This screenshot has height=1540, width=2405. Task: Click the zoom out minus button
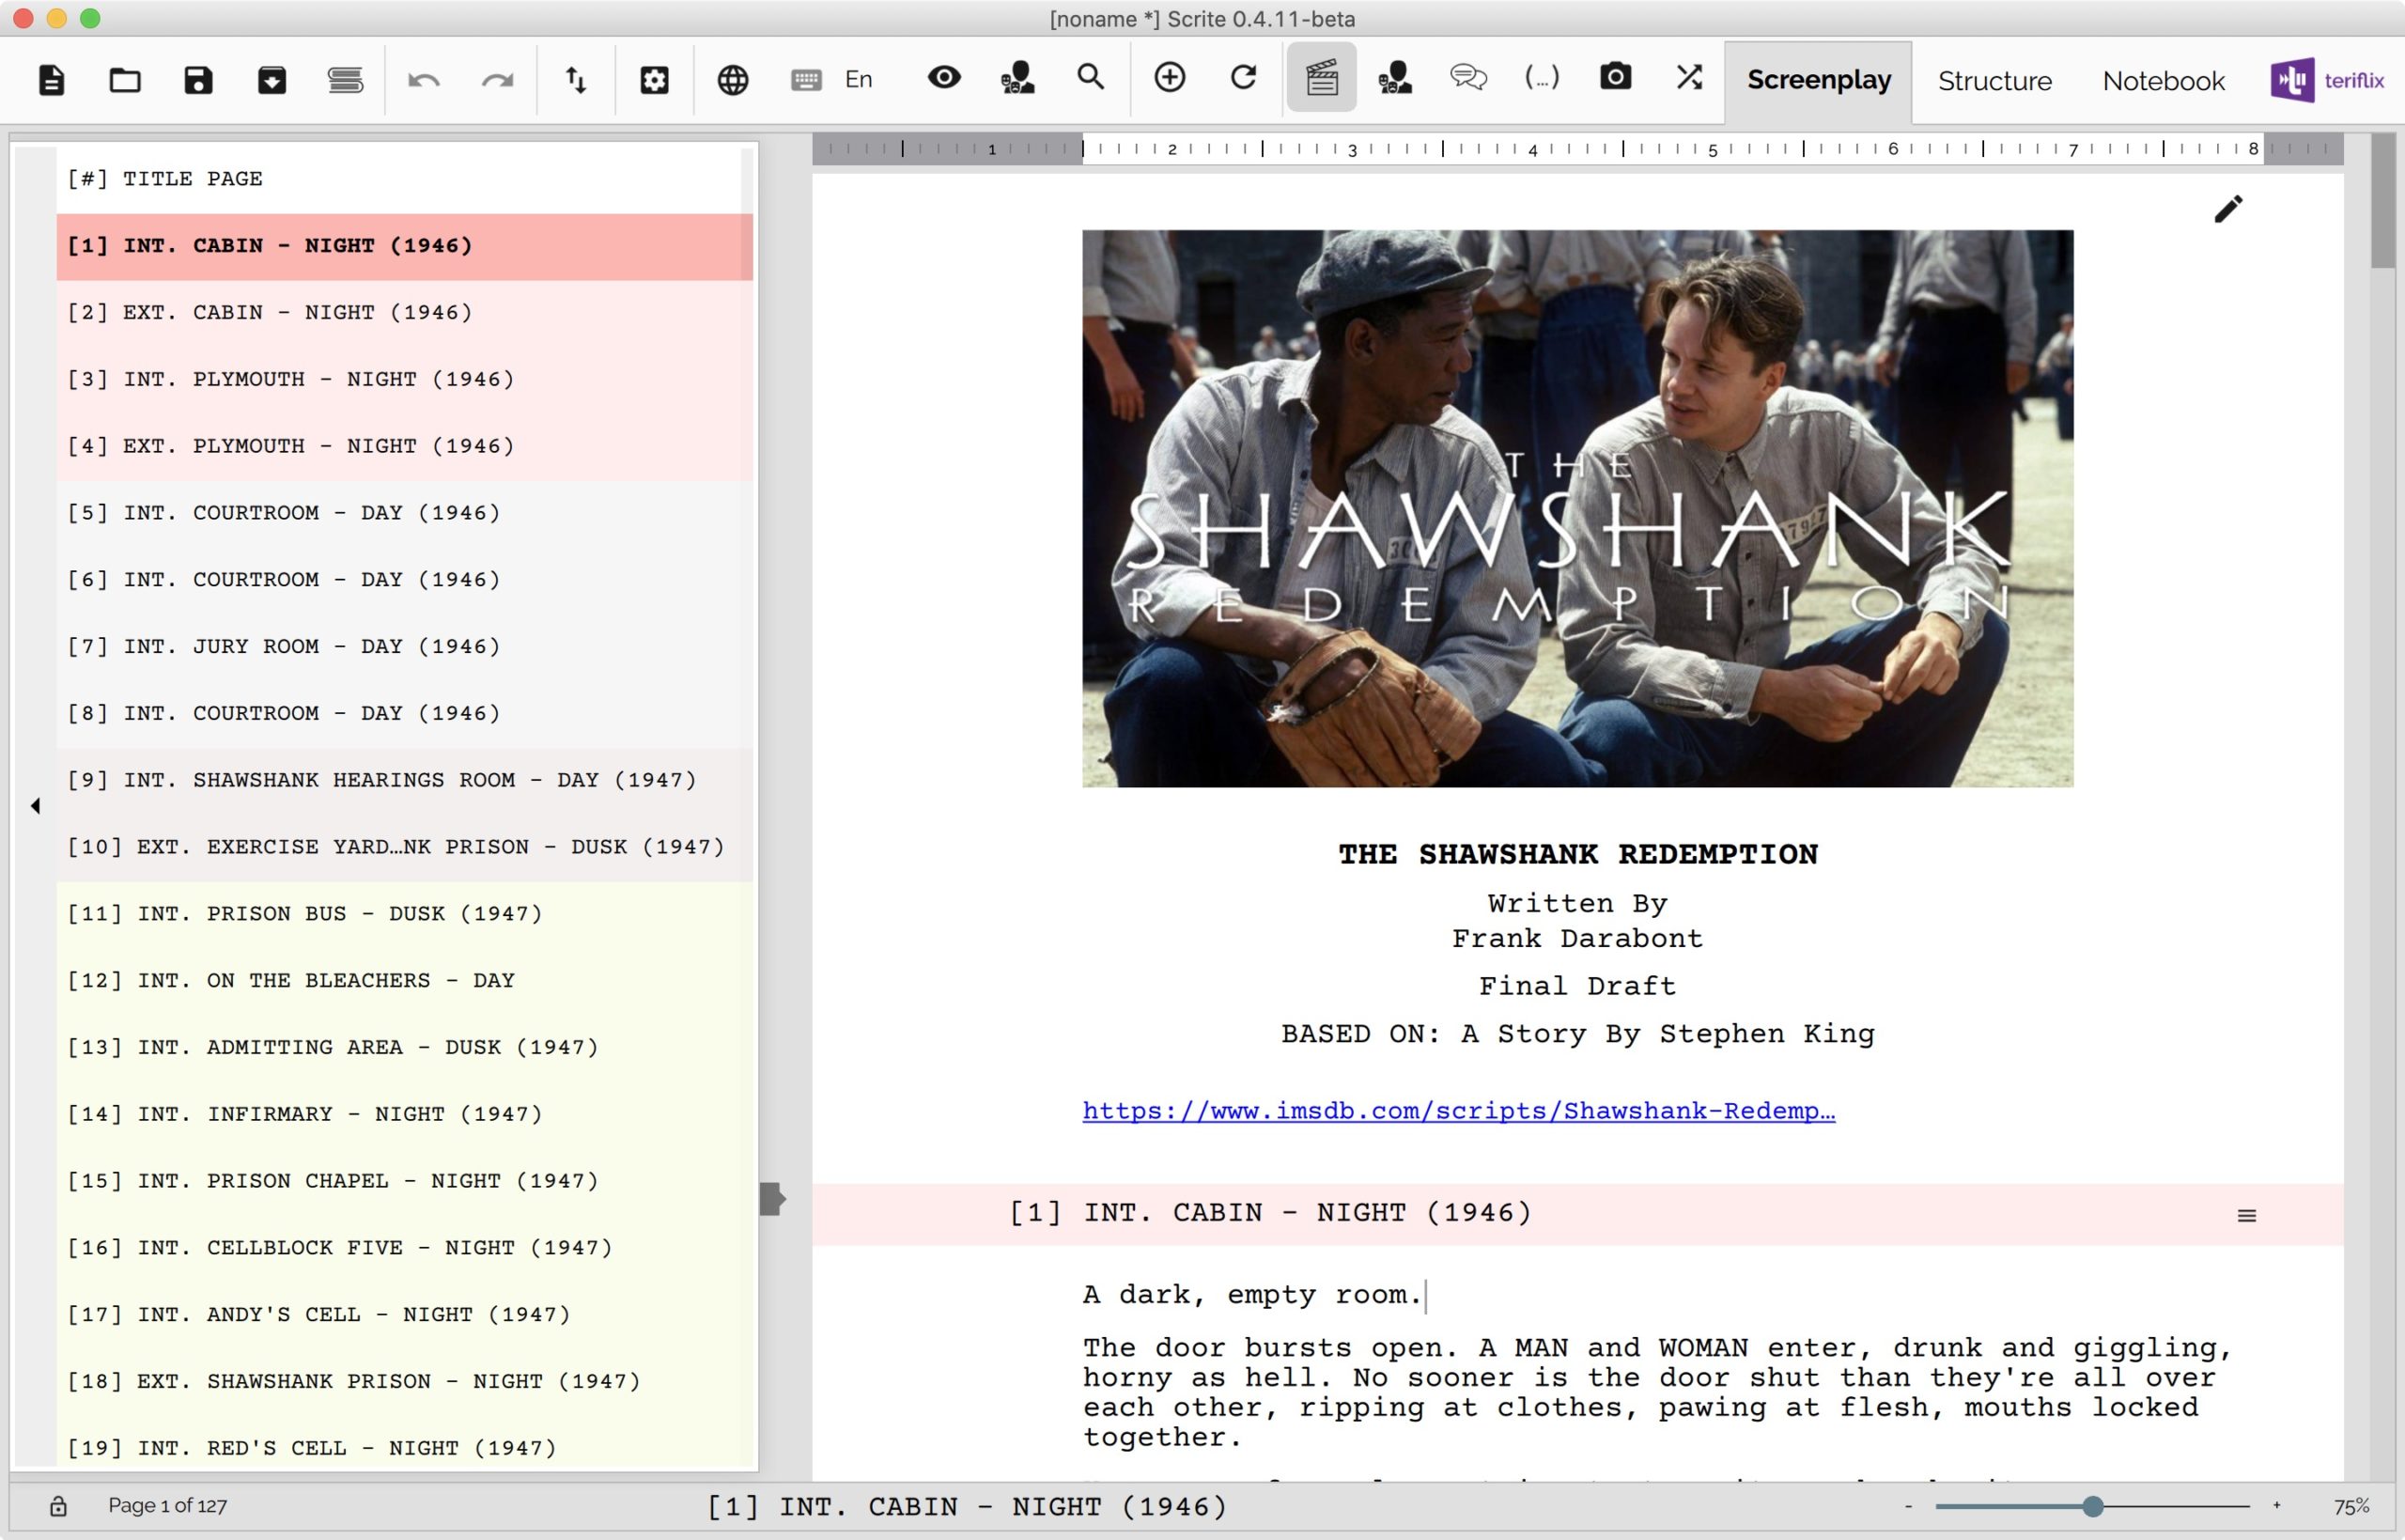pos(1908,1506)
